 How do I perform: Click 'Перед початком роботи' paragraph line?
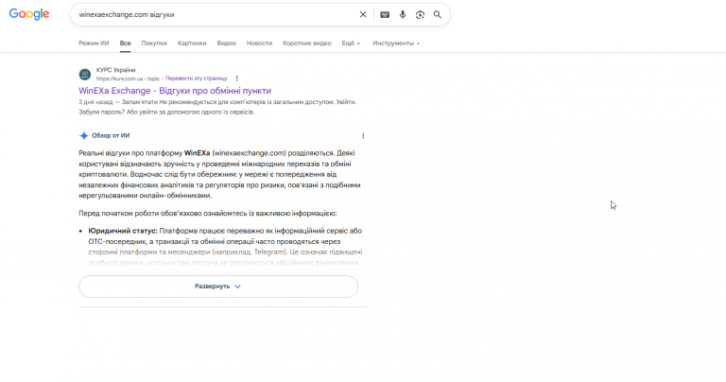[x=208, y=214]
